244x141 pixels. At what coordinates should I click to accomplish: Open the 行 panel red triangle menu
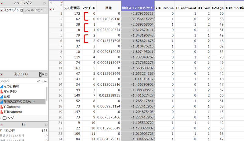coord(2,125)
